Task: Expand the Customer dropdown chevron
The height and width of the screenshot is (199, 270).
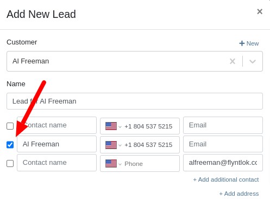Action: (253, 61)
